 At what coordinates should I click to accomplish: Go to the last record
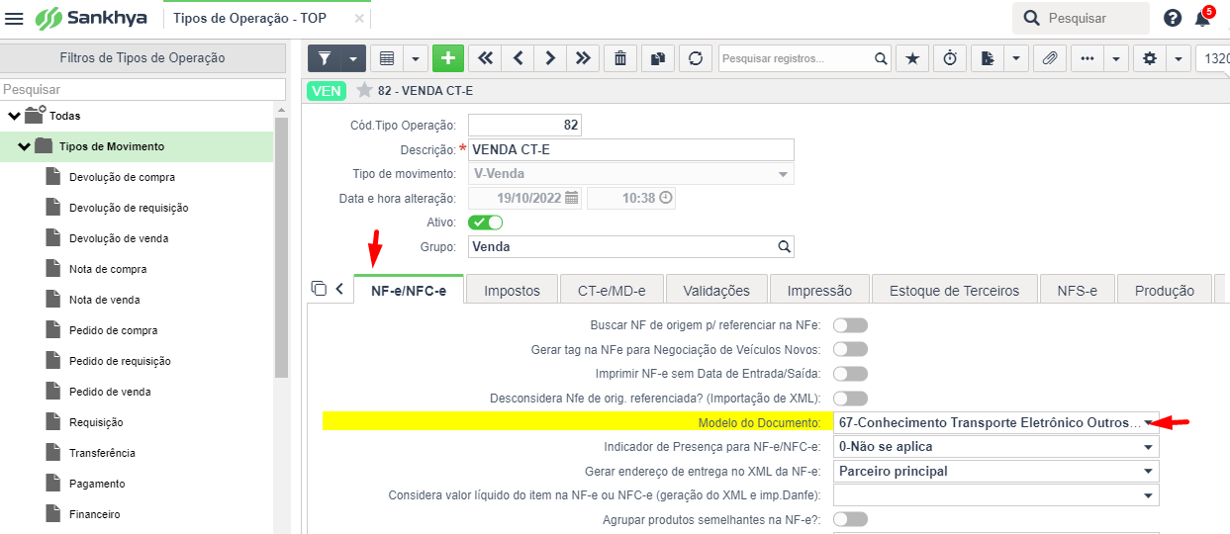point(583,58)
